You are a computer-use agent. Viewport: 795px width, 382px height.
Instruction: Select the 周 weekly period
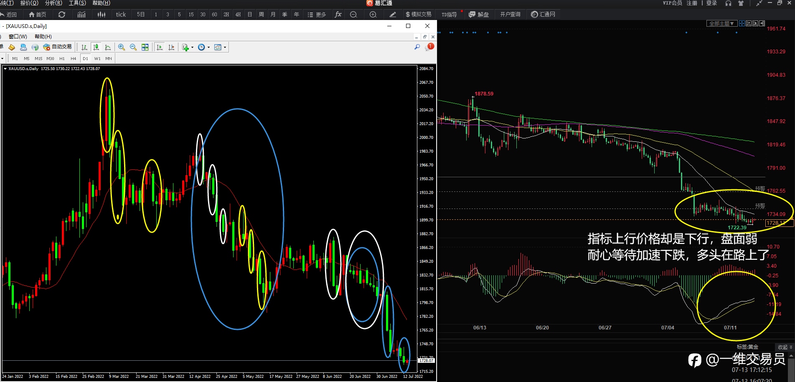coord(261,15)
